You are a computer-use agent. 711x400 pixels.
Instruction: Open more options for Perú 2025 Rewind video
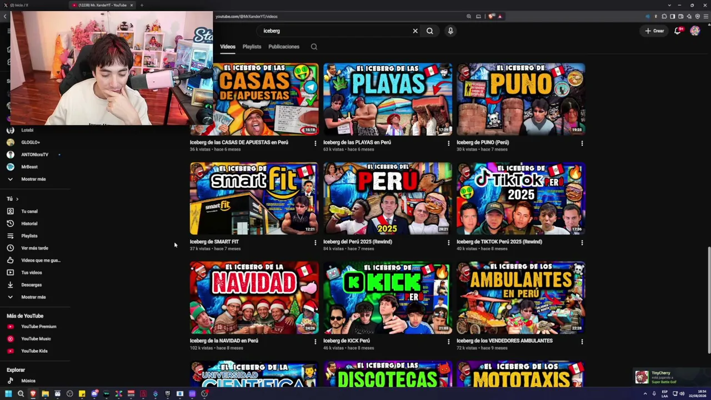pyautogui.click(x=448, y=243)
